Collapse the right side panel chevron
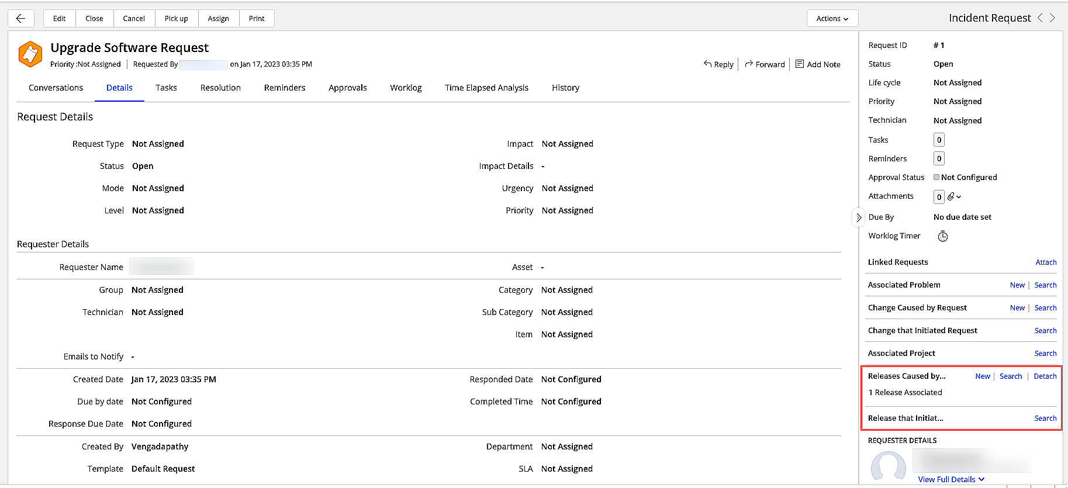This screenshot has width=1068, height=488. (858, 217)
